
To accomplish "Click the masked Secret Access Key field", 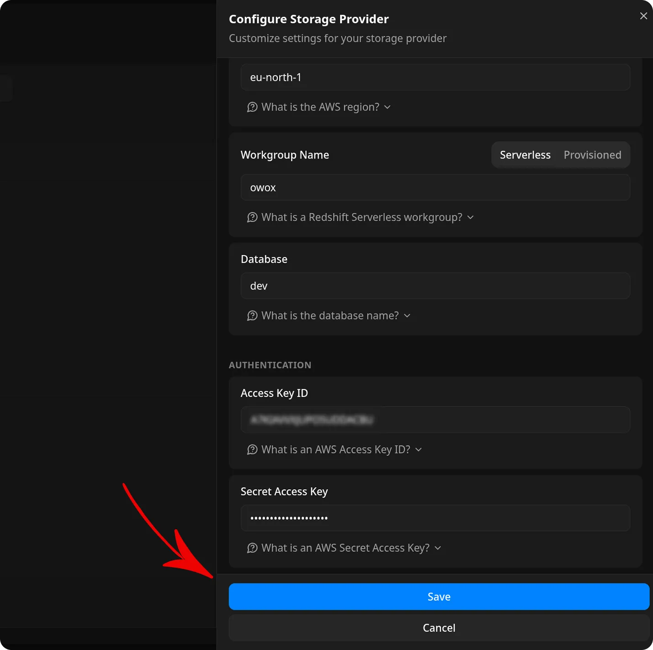I will (x=435, y=518).
